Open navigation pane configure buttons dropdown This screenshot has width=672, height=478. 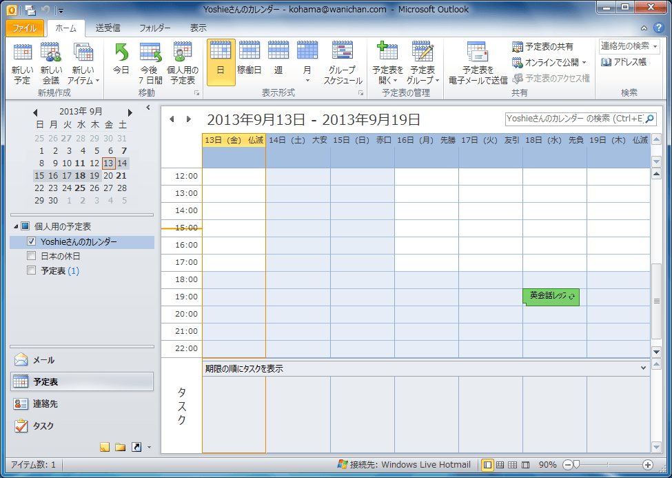click(149, 448)
